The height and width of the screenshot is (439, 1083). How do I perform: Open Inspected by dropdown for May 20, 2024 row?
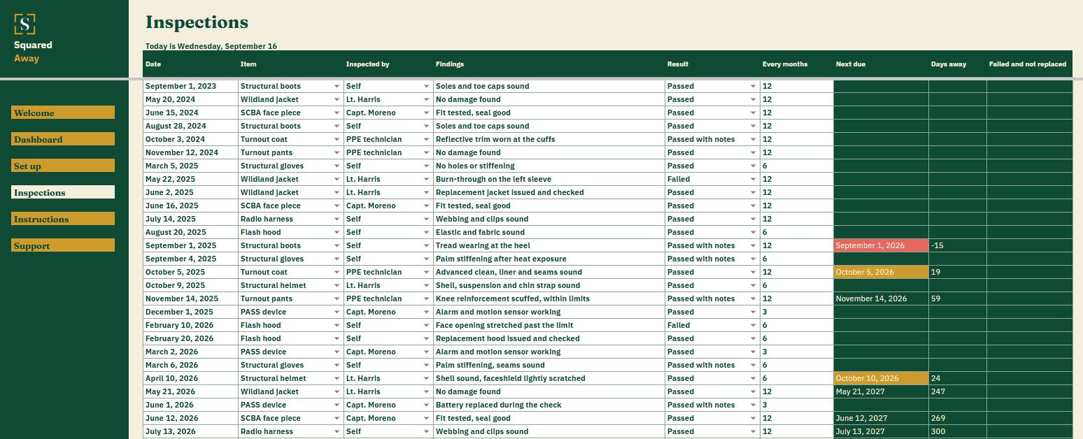pyautogui.click(x=427, y=100)
